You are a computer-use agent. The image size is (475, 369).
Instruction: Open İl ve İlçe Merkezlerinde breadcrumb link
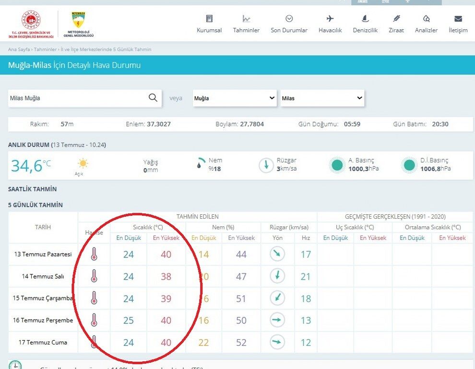click(106, 49)
